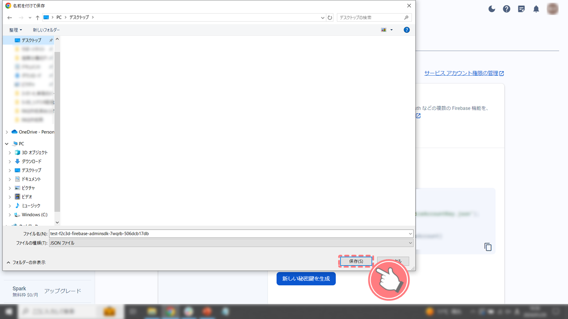The image size is (568, 319).
Task: Toggle dark mode moon icon in Firebase console
Action: click(x=492, y=9)
